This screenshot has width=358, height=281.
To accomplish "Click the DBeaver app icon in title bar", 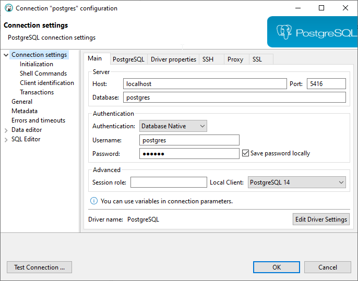I will pyautogui.click(x=9, y=8).
